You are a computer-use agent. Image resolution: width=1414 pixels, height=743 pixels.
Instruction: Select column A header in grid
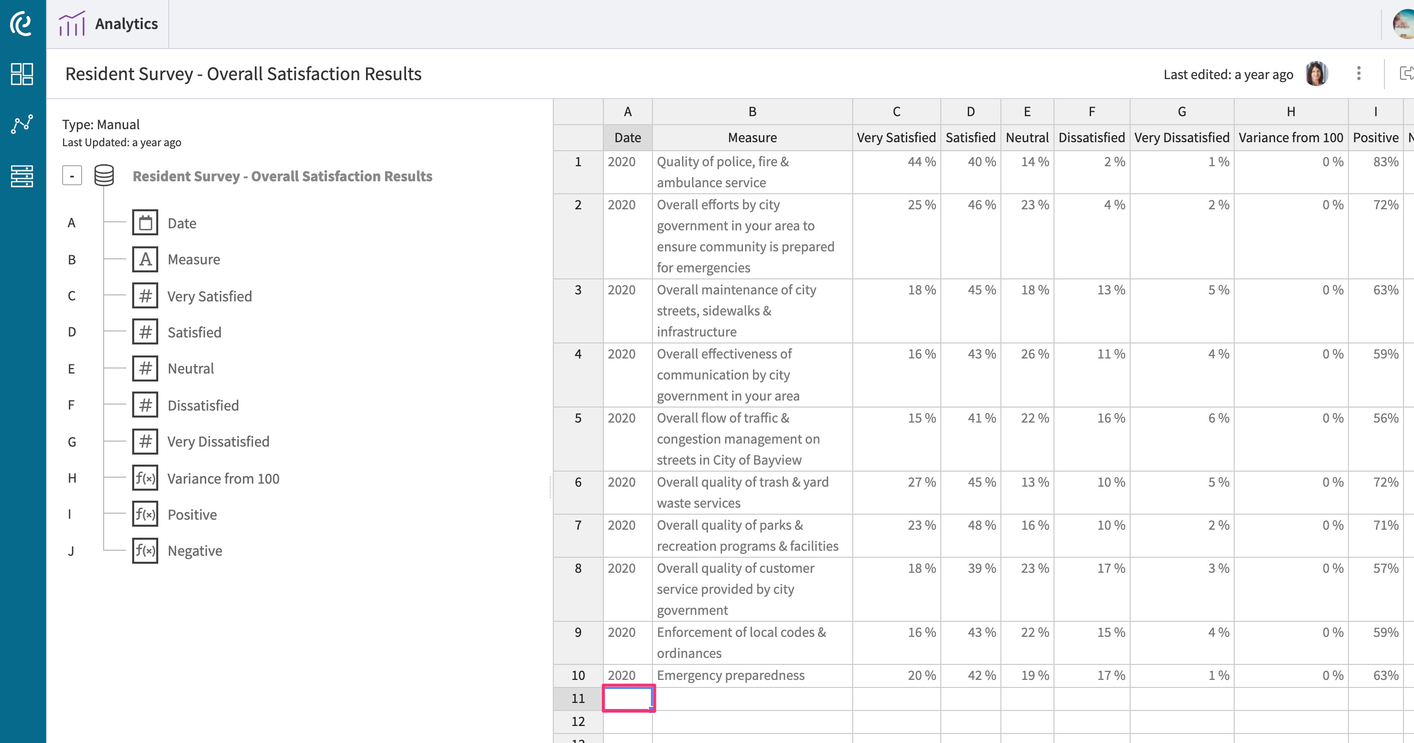627,111
